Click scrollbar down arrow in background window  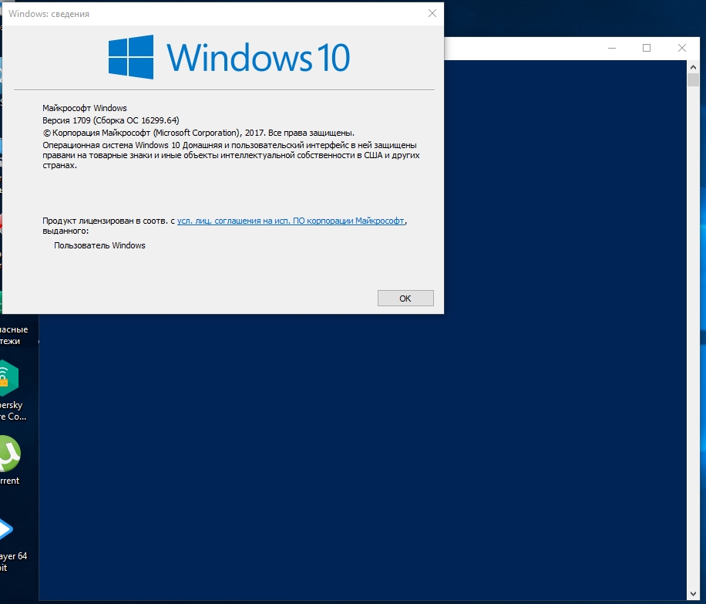(x=693, y=594)
